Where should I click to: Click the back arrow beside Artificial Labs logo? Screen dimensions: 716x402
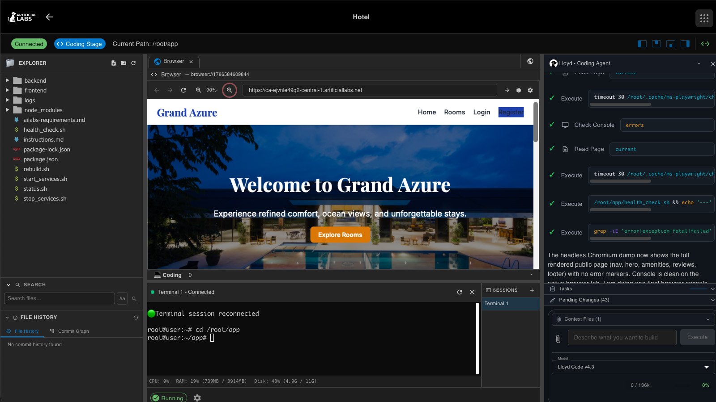49,17
